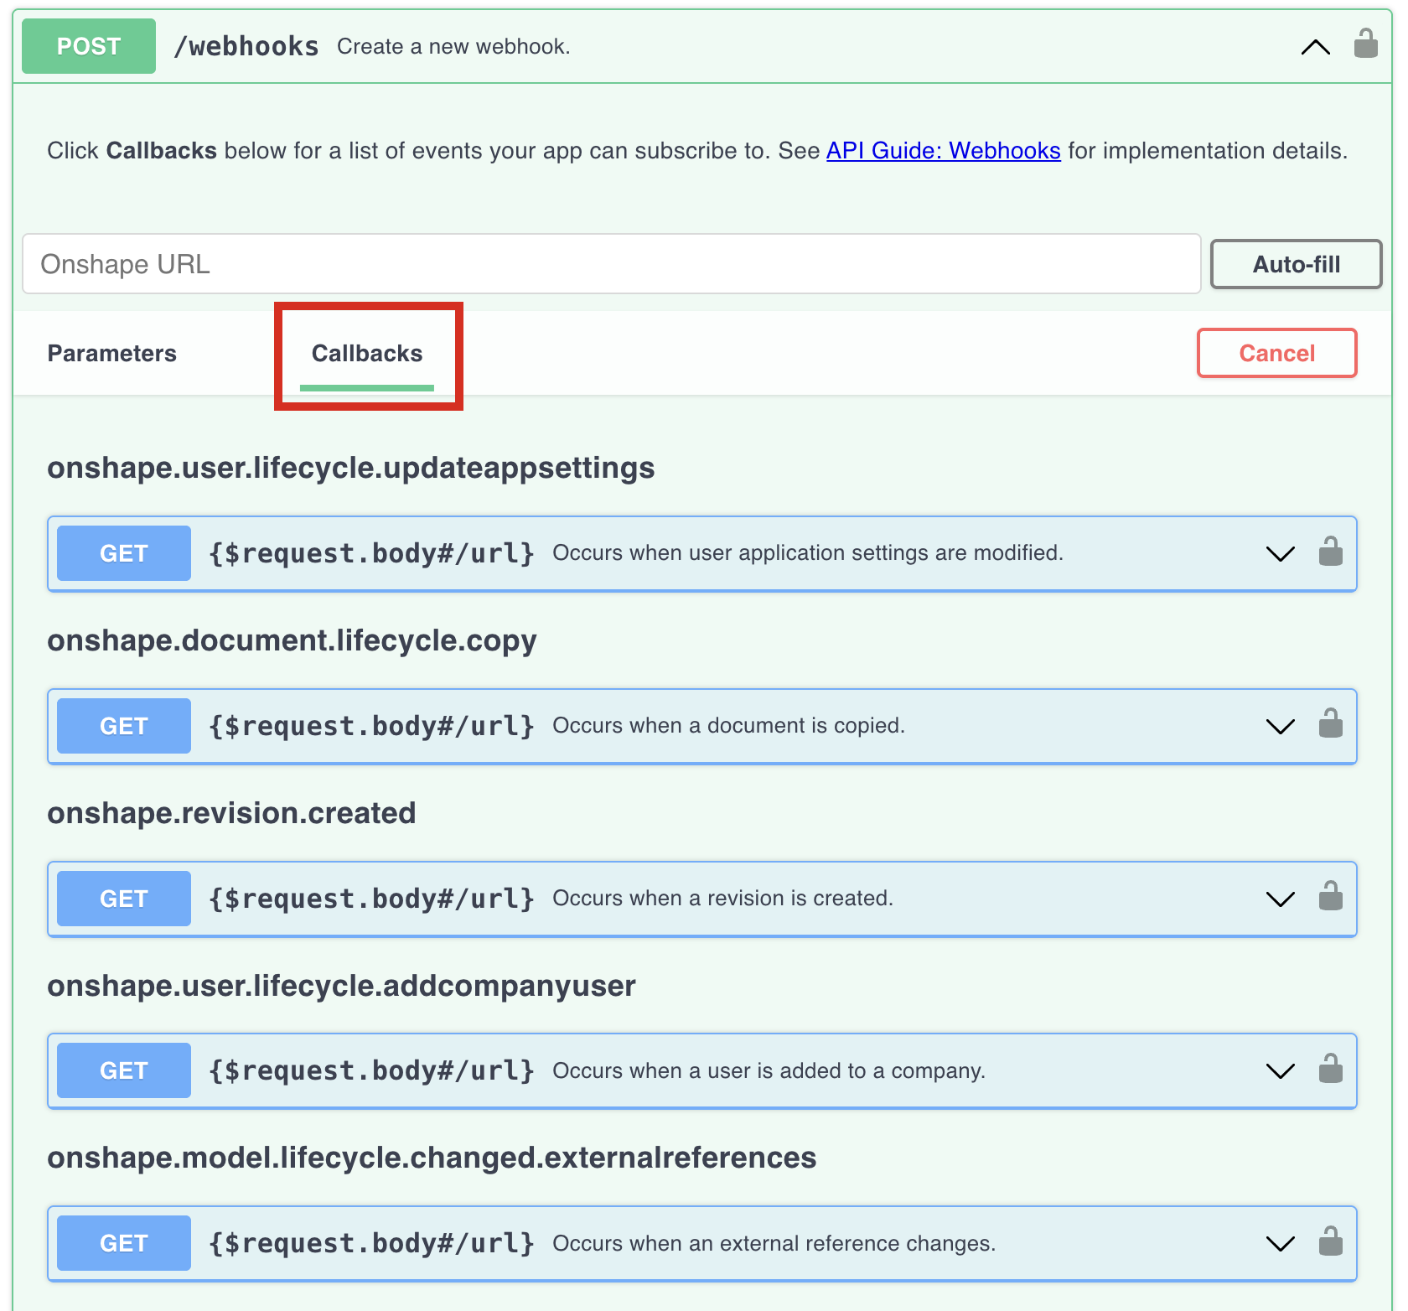
Task: Expand the 'document is copied' callback chevron
Action: click(x=1280, y=727)
